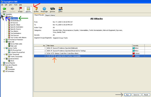Select row 0055 Spoofed (Reserved for Testing)

click(x=92, y=51)
